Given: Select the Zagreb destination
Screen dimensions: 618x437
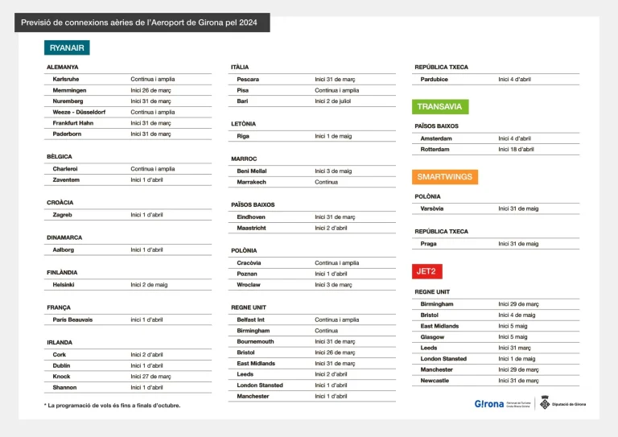Looking at the screenshot, I should coord(62,215).
